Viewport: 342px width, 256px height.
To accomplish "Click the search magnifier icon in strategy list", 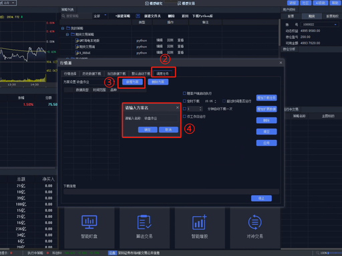I will pyautogui.click(x=63, y=16).
